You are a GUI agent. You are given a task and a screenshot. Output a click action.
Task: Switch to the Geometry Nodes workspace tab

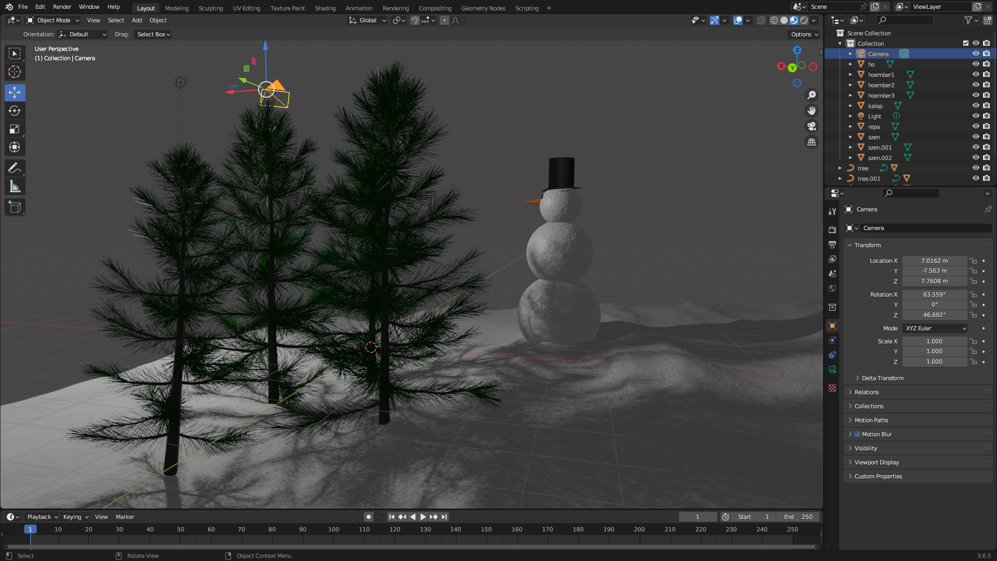tap(483, 8)
